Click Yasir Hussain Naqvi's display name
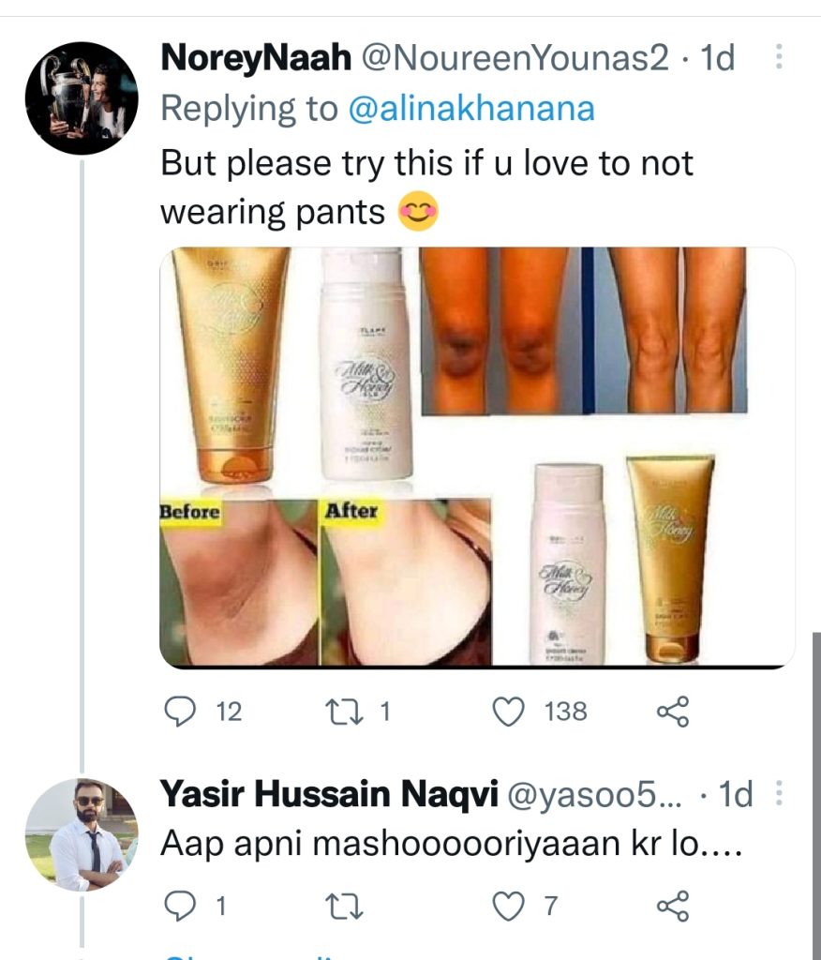The height and width of the screenshot is (960, 821). coord(328,796)
